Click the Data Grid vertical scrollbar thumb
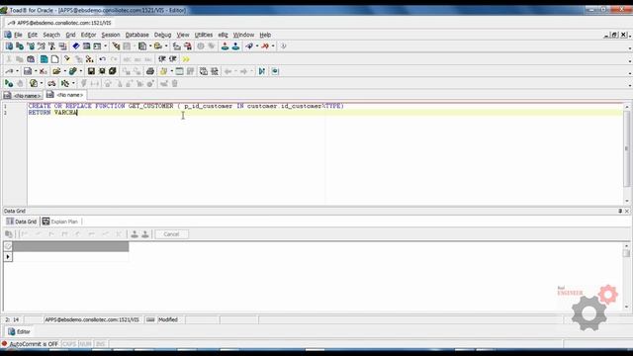Viewport: 633px width, 356px height. (626, 253)
